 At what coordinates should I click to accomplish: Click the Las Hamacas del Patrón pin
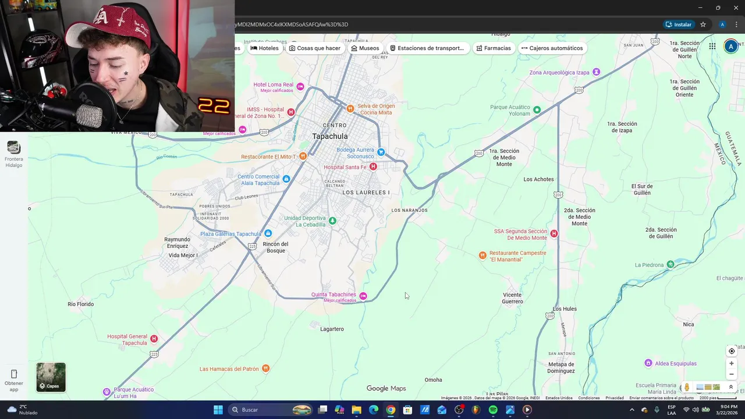[265, 368]
